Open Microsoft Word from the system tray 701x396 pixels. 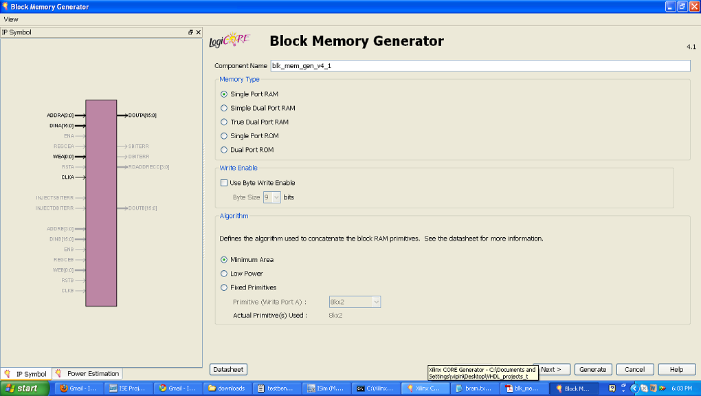click(652, 388)
